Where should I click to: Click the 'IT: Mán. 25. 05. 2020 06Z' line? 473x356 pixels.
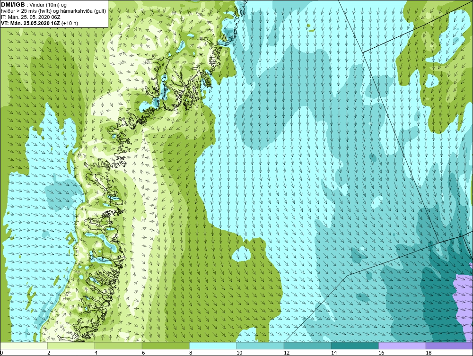point(30,17)
